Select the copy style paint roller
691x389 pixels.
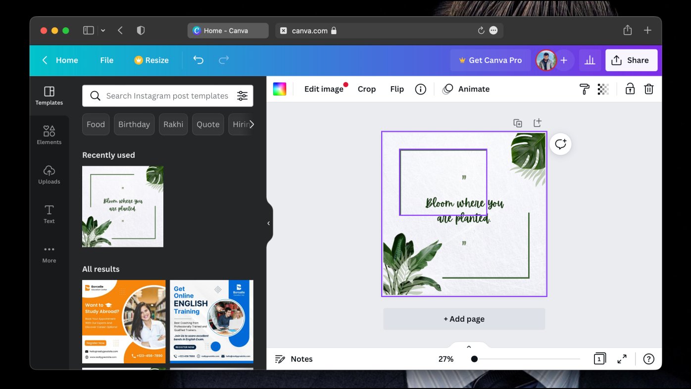point(585,89)
